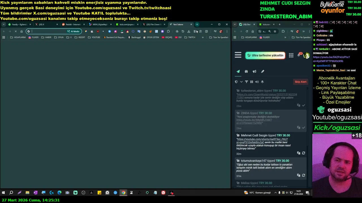
Task: Open tab search dropdown in left browser
Action: tap(3, 25)
